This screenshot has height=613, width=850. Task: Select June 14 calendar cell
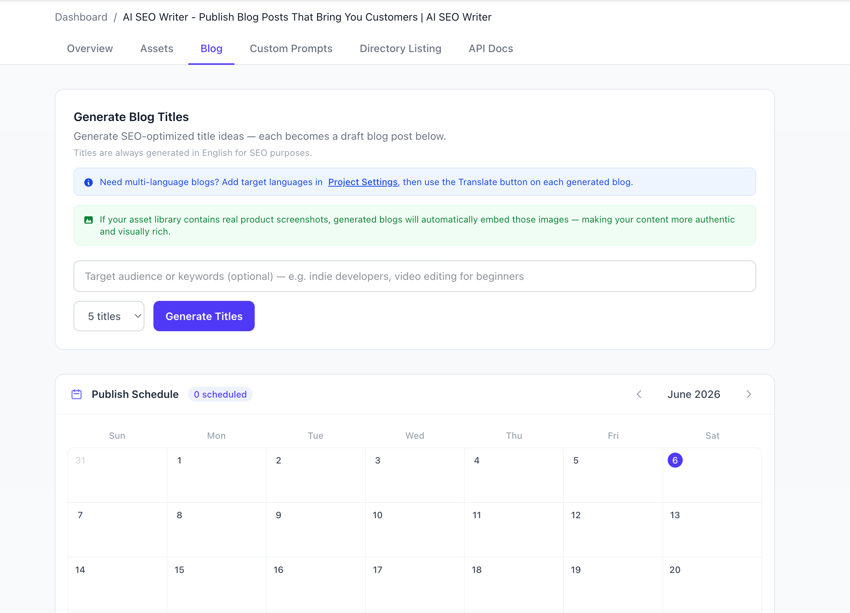point(117,585)
